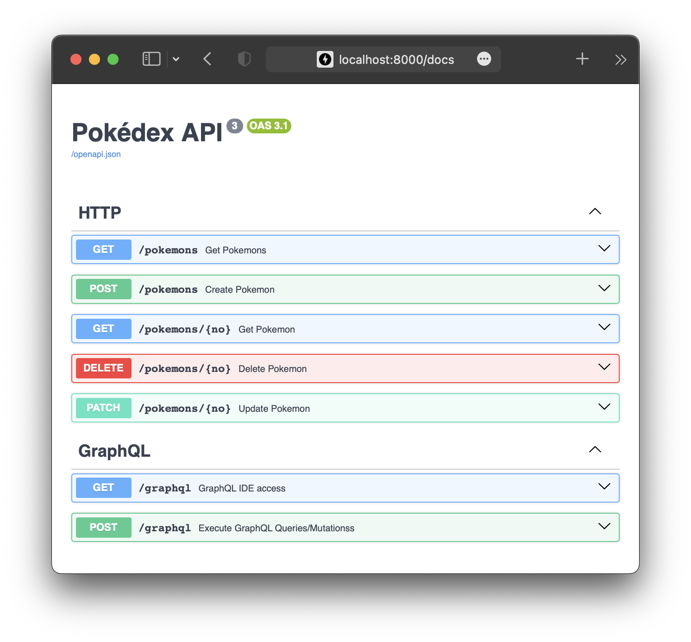The width and height of the screenshot is (691, 642).
Task: Expand the Update Pokemon operation chevron
Action: tap(604, 407)
